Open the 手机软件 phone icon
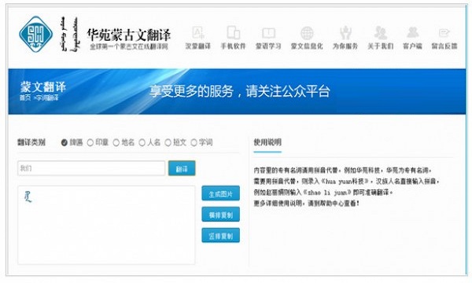Viewport: 472px width, 283px height. [234, 32]
